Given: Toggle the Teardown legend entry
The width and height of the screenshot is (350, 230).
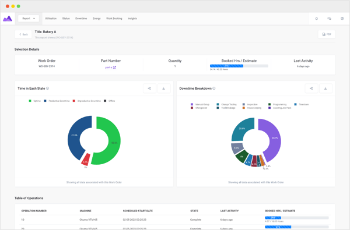Looking at the screenshot, I should [x=302, y=104].
